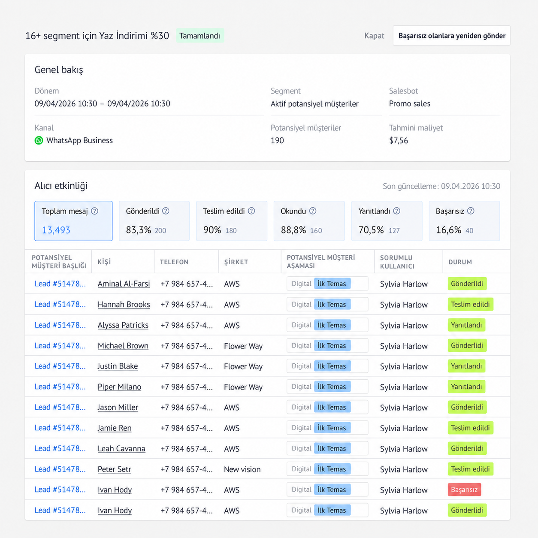
Task: Open Michael Brown contact link
Action: [x=123, y=346]
